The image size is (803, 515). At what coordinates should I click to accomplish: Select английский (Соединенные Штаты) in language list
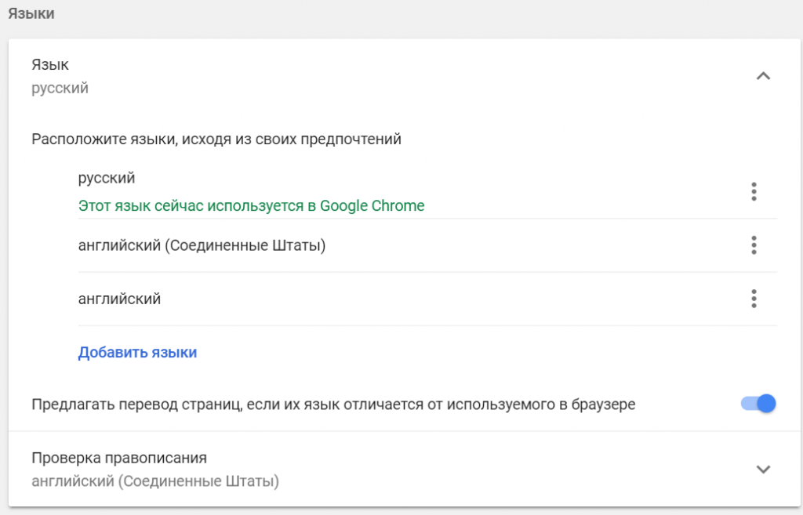click(202, 245)
